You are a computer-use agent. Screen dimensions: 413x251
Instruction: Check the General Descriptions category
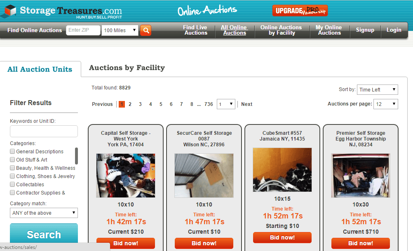[12, 151]
